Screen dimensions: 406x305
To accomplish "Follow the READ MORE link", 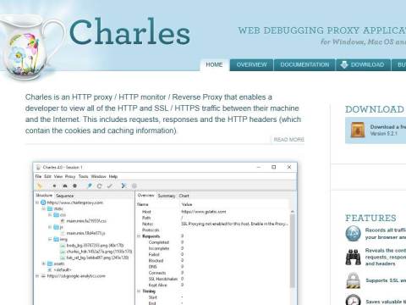I will click(288, 140).
